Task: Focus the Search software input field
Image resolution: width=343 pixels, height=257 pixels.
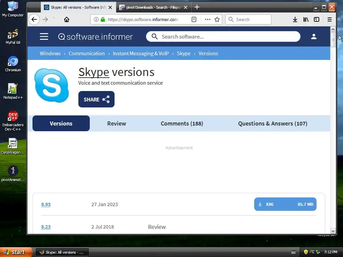Action: 223,36
